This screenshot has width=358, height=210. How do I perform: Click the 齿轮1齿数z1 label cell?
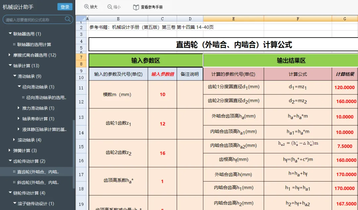118,124
